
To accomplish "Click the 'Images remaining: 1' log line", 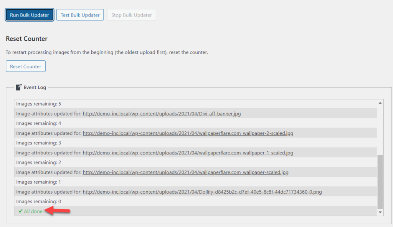I will pos(195,182).
